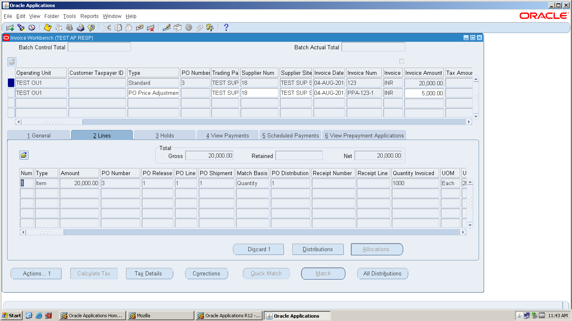Click lines grid horizontal scrollbar thumb
This screenshot has height=321, width=572.
(45, 232)
